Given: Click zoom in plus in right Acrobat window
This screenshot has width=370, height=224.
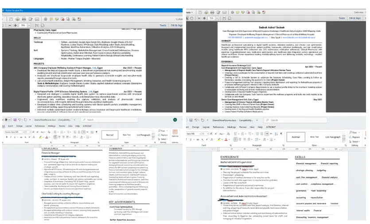Looking at the screenshot, I should 204,18.
